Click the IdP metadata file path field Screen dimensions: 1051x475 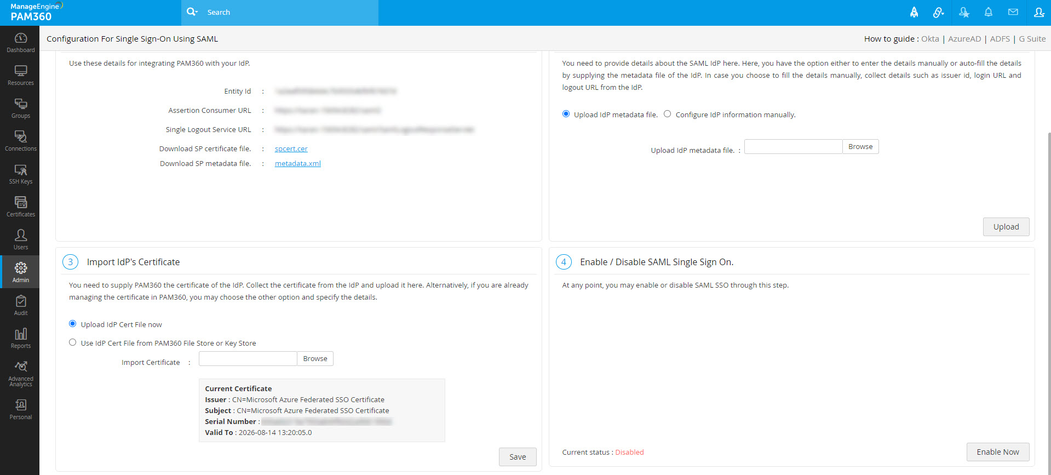pos(793,147)
